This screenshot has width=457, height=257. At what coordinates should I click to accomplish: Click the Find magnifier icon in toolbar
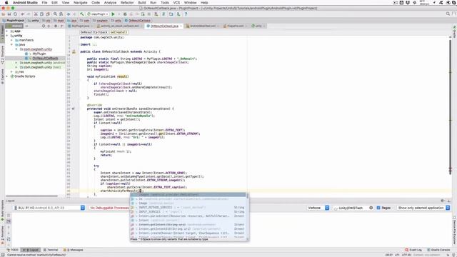(x=55, y=14)
